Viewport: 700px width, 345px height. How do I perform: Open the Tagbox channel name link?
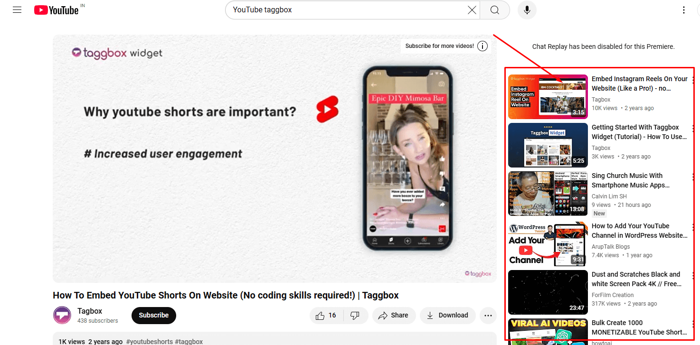click(x=88, y=311)
